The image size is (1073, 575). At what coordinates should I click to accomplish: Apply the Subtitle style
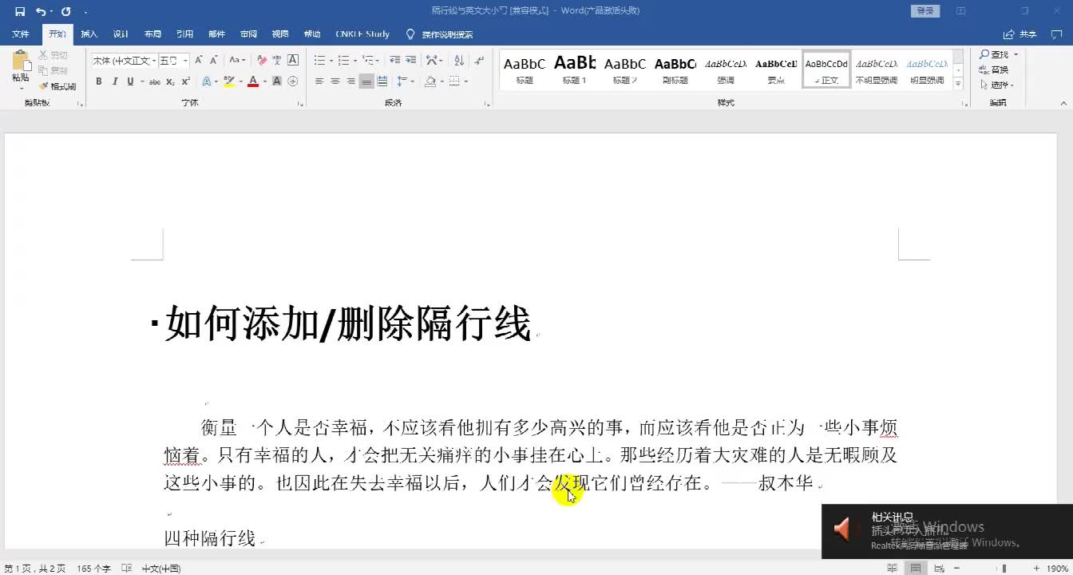coord(675,70)
